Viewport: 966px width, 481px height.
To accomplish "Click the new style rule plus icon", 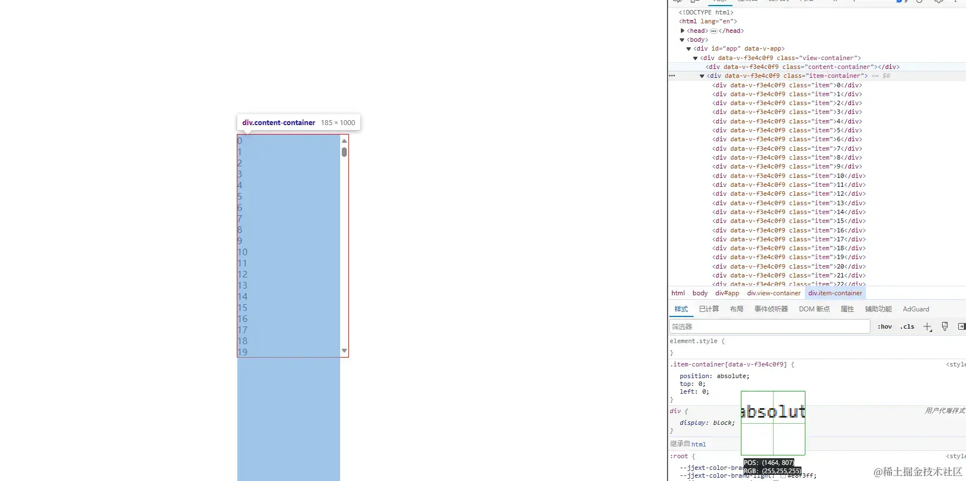I will [927, 327].
